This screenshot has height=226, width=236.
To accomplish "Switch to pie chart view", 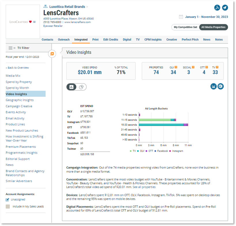I will click(81, 87).
